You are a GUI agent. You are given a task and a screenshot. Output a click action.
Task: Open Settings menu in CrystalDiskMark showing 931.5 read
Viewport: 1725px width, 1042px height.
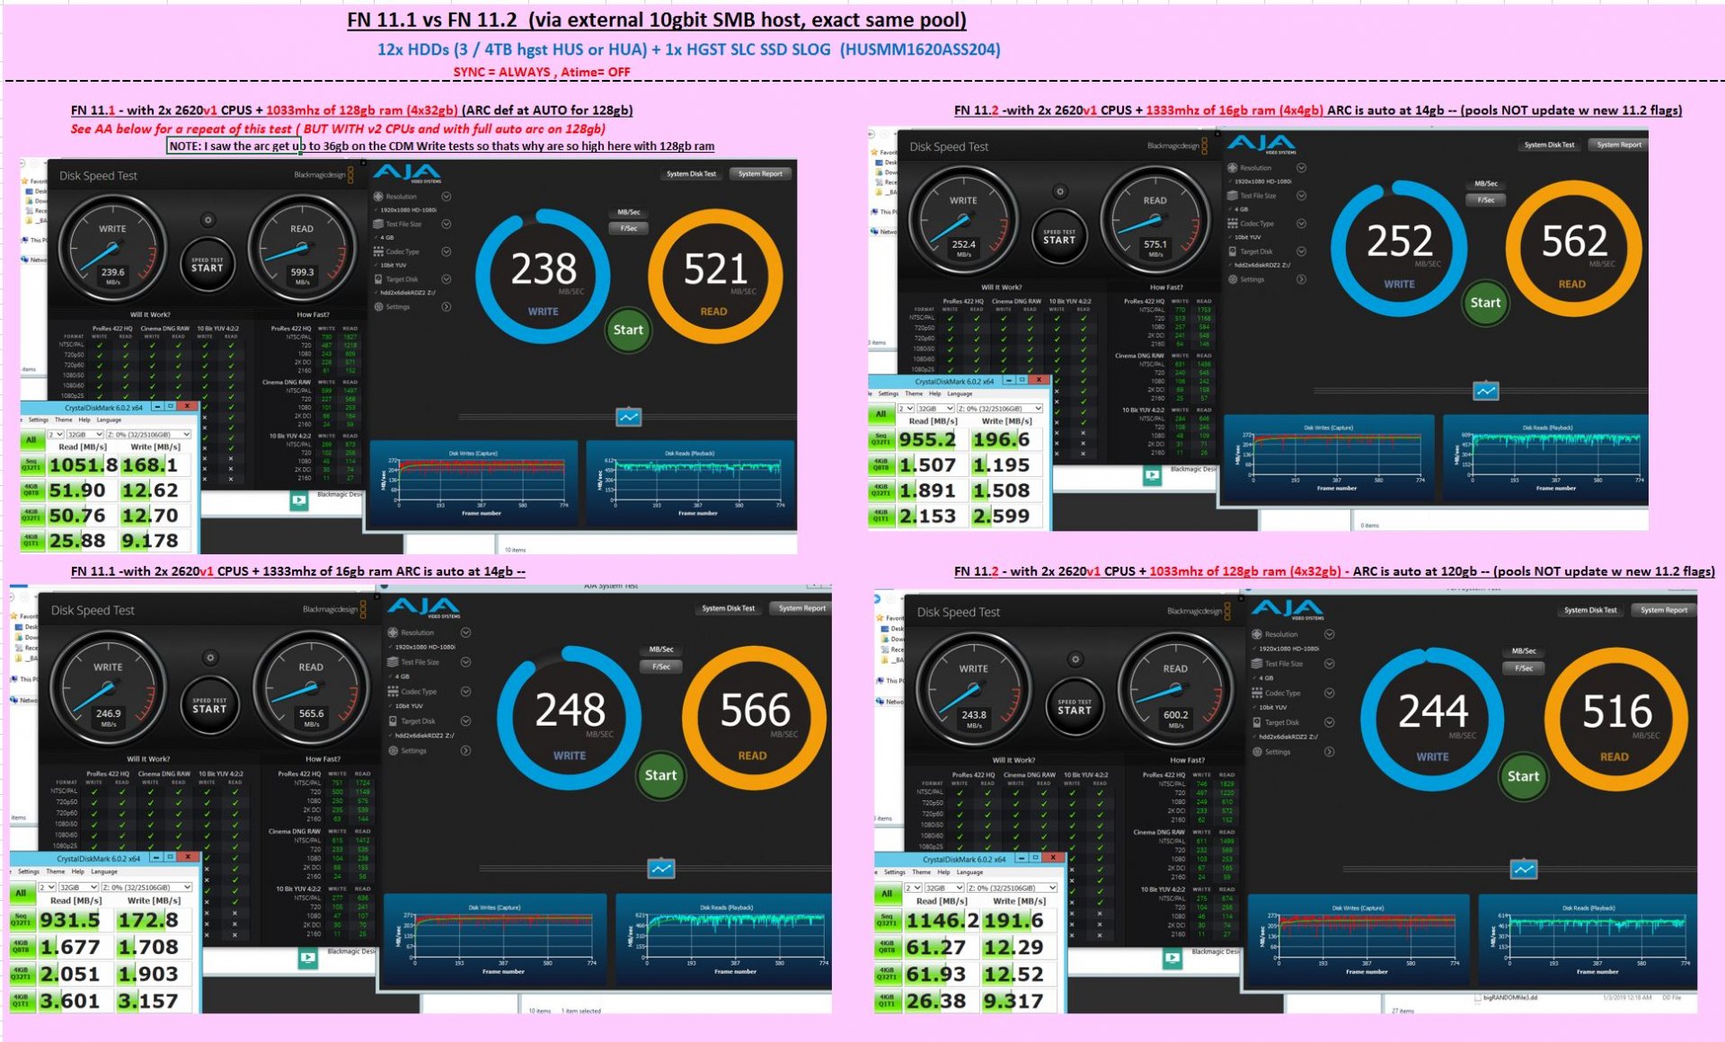29,871
